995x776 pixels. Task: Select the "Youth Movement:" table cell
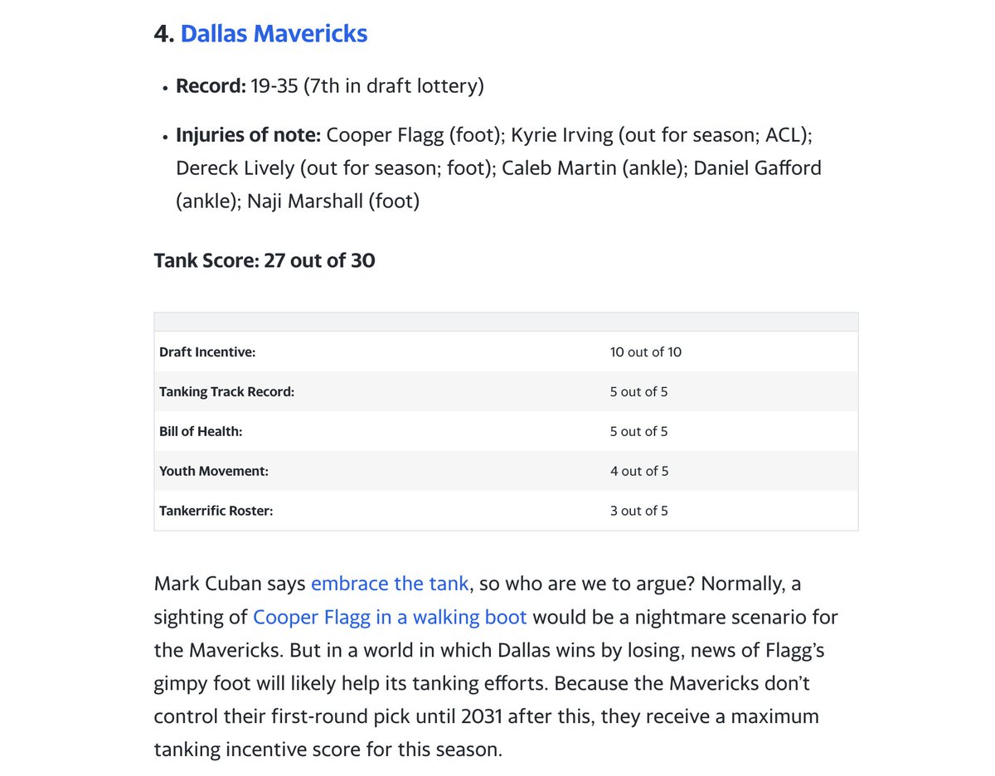click(x=214, y=471)
